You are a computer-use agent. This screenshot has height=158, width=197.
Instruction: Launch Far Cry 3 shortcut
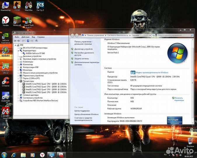tap(40, 6)
